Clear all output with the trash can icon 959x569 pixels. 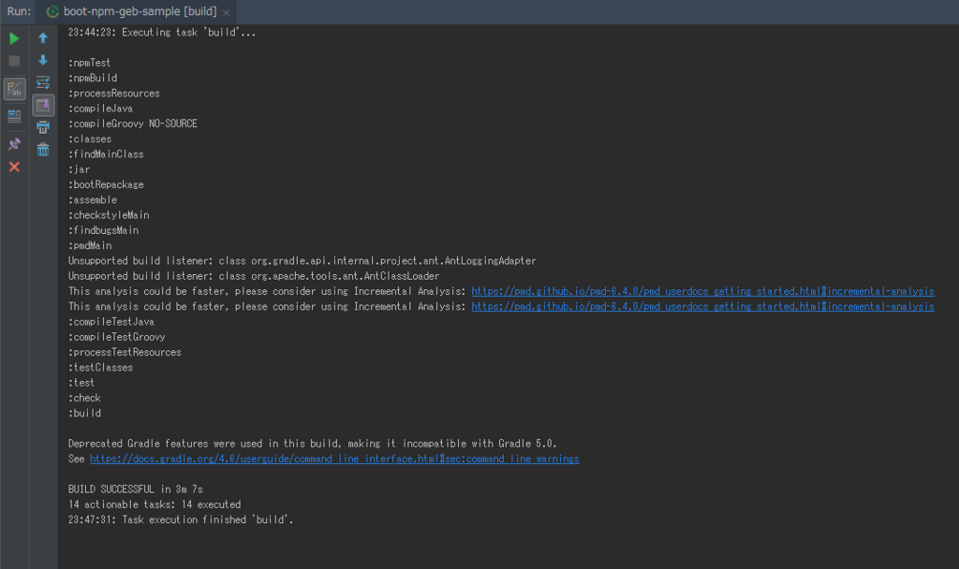[43, 150]
